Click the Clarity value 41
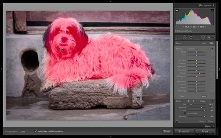Viewport: 221px width, 138px height. pyautogui.click(x=211, y=73)
